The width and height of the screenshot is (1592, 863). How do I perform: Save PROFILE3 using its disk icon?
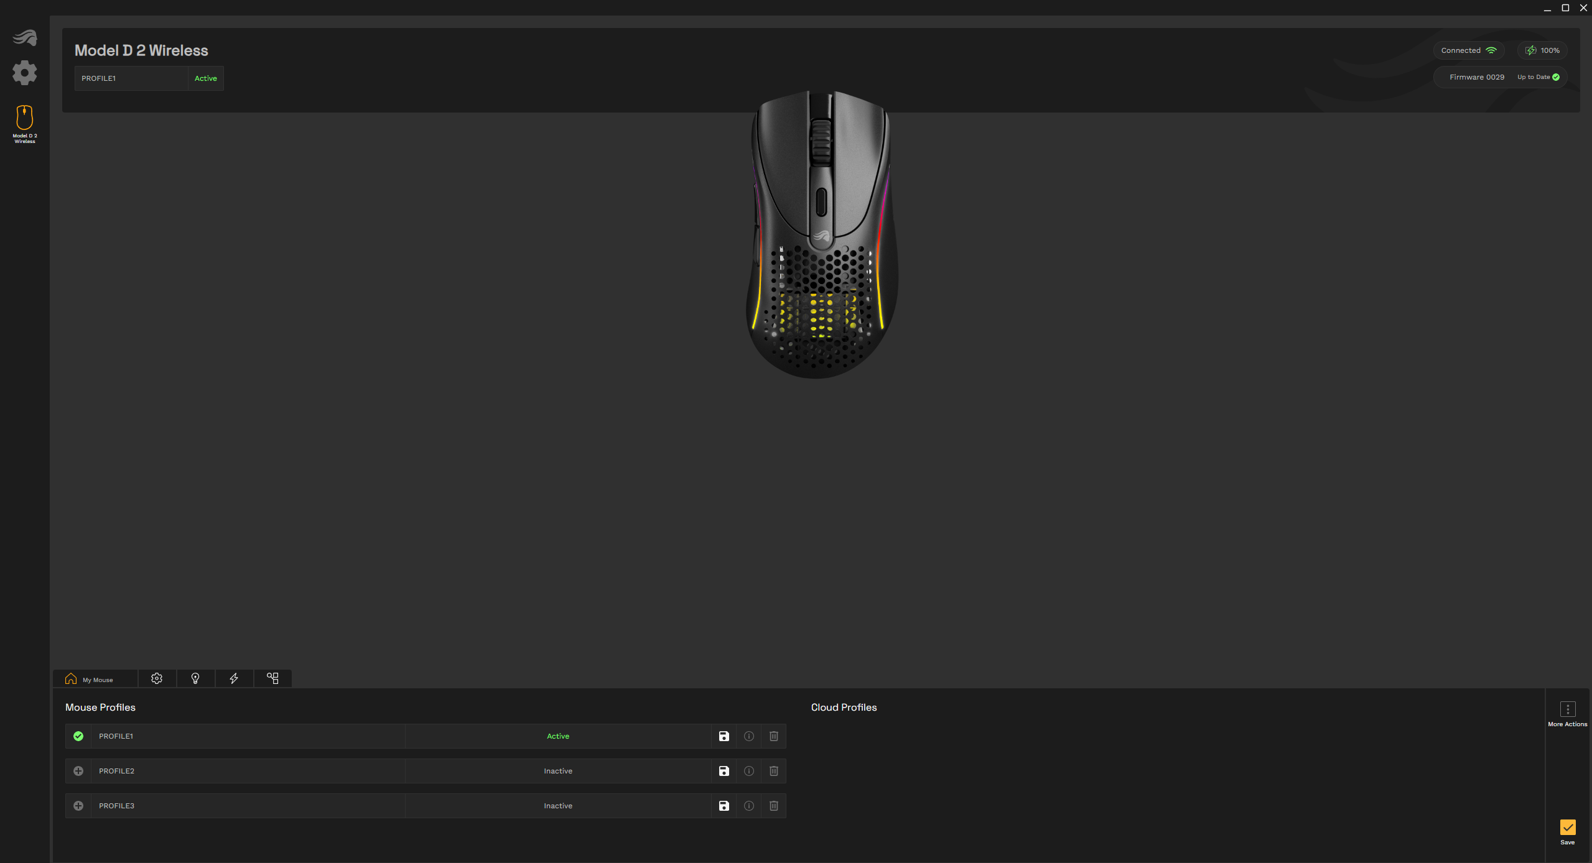point(724,806)
